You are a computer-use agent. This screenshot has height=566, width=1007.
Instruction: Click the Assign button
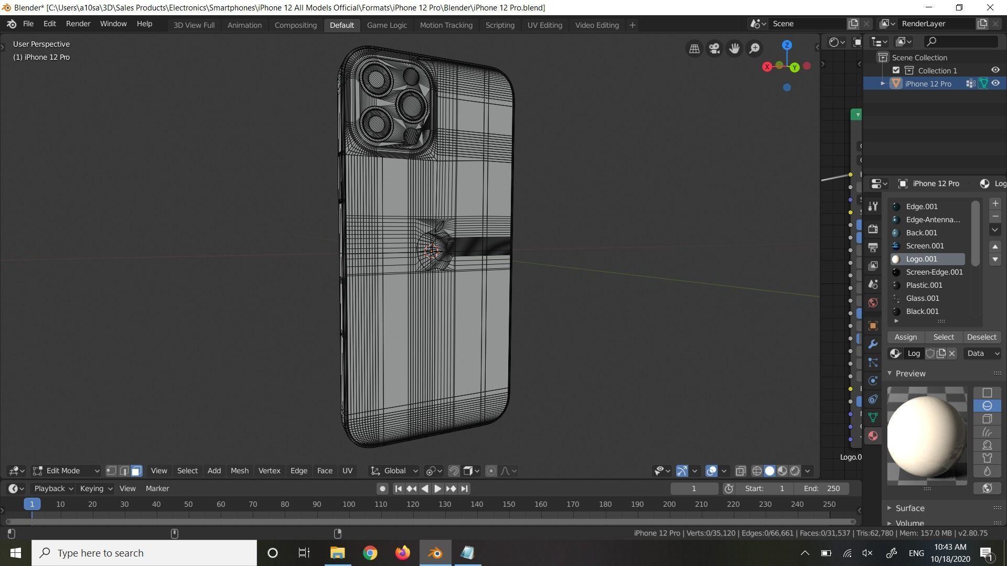coord(906,337)
